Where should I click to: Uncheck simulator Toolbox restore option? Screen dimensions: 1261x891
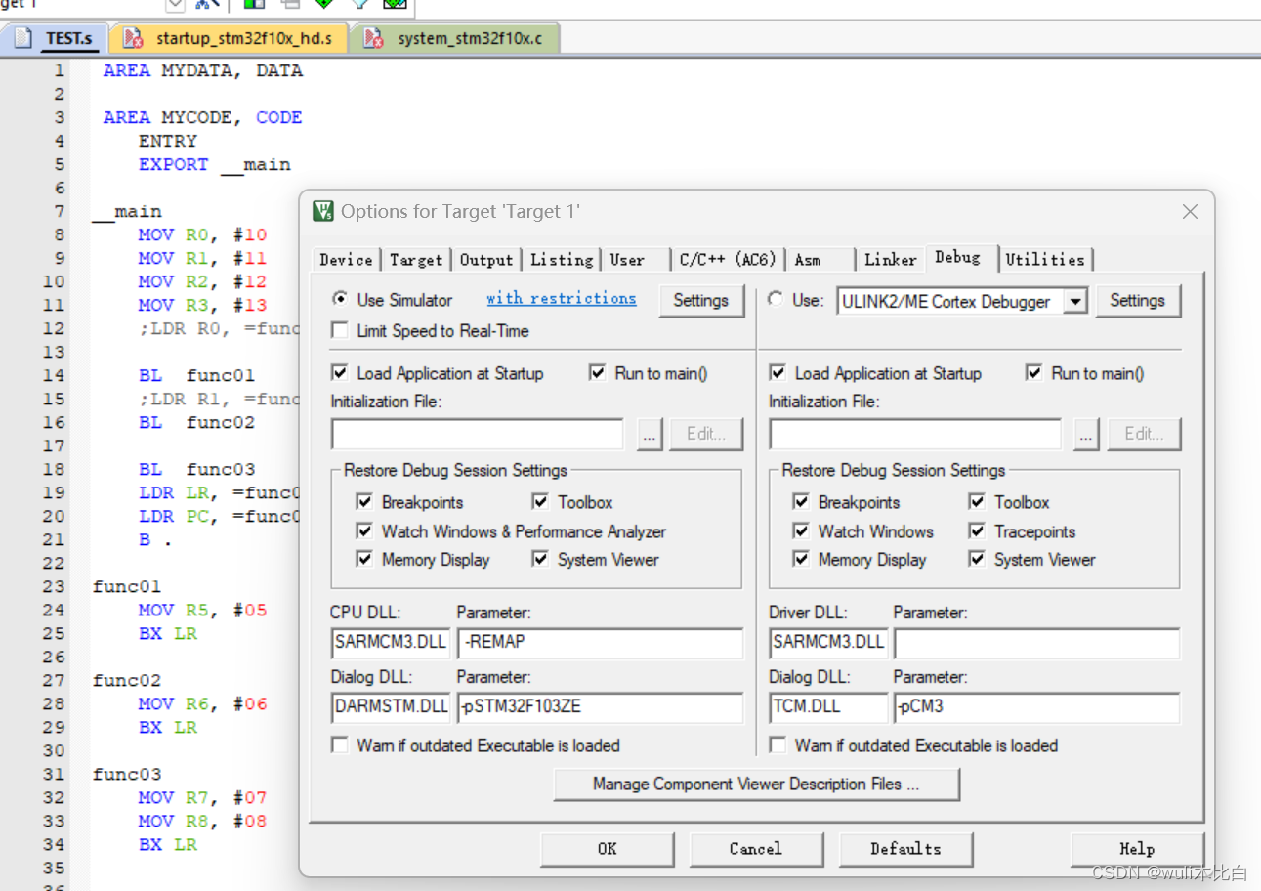[540, 502]
